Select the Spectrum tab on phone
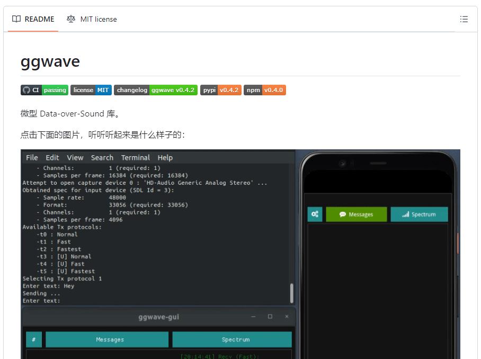Viewport: 481px width, 359px height. click(419, 214)
